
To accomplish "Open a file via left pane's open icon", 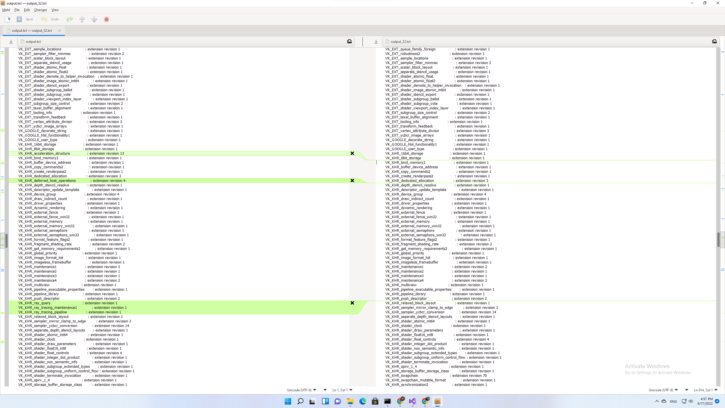I will point(11,41).
